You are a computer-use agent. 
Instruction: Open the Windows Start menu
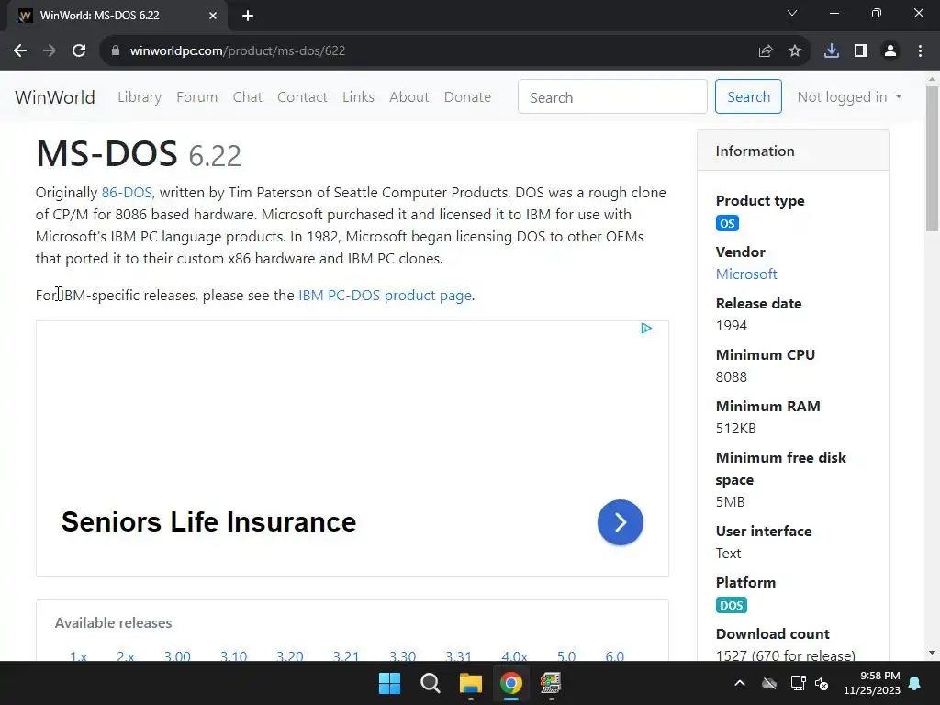389,683
